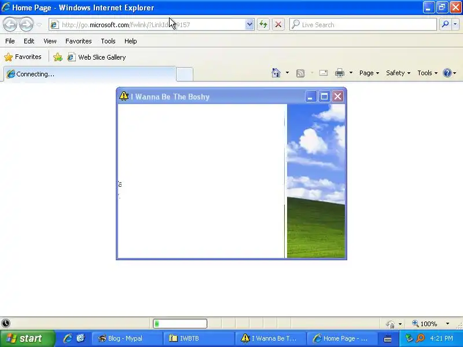Viewport: 463px width, 347px height.
Task: Select Home Page taskbar button
Action: click(x=342, y=338)
